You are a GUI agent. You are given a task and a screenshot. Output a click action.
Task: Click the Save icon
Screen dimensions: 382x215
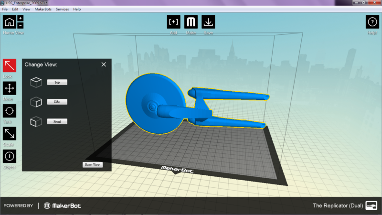(208, 22)
